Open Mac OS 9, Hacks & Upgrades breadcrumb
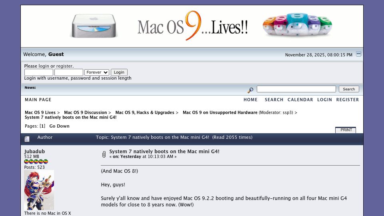Viewport: 384px width, 216px height. (x=145, y=112)
